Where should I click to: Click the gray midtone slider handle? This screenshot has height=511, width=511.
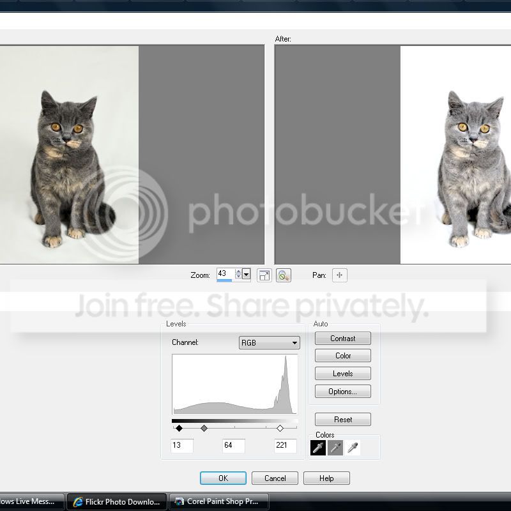pyautogui.click(x=204, y=428)
